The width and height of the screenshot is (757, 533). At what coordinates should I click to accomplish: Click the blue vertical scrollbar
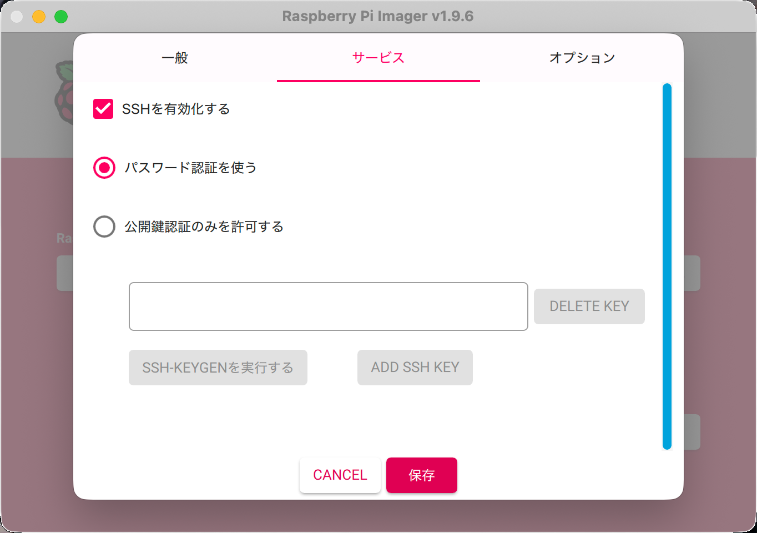pyautogui.click(x=667, y=266)
